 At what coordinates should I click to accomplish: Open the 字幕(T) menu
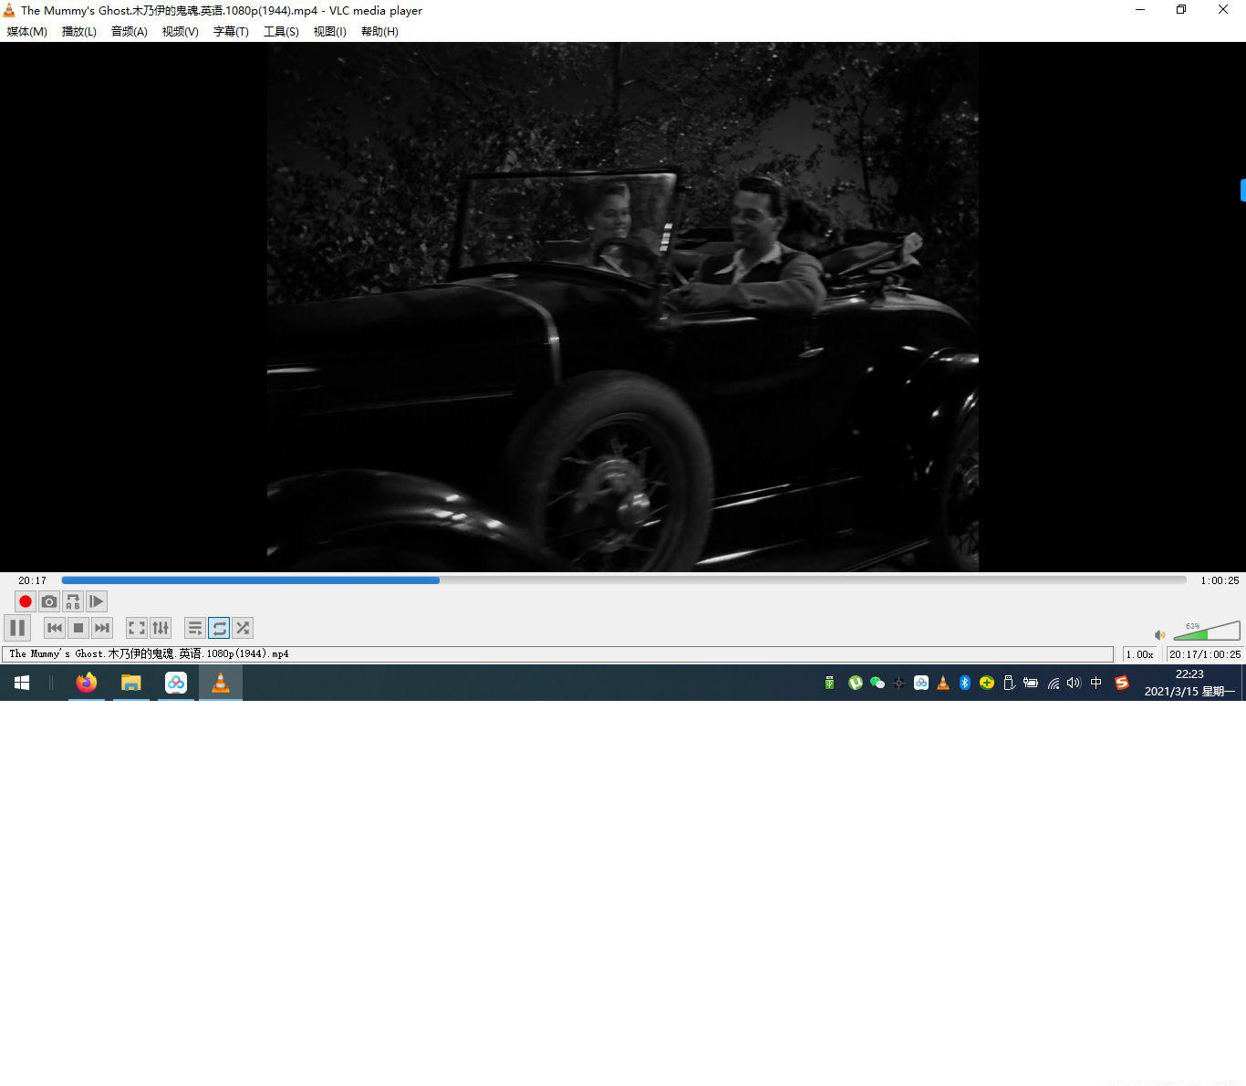(231, 31)
